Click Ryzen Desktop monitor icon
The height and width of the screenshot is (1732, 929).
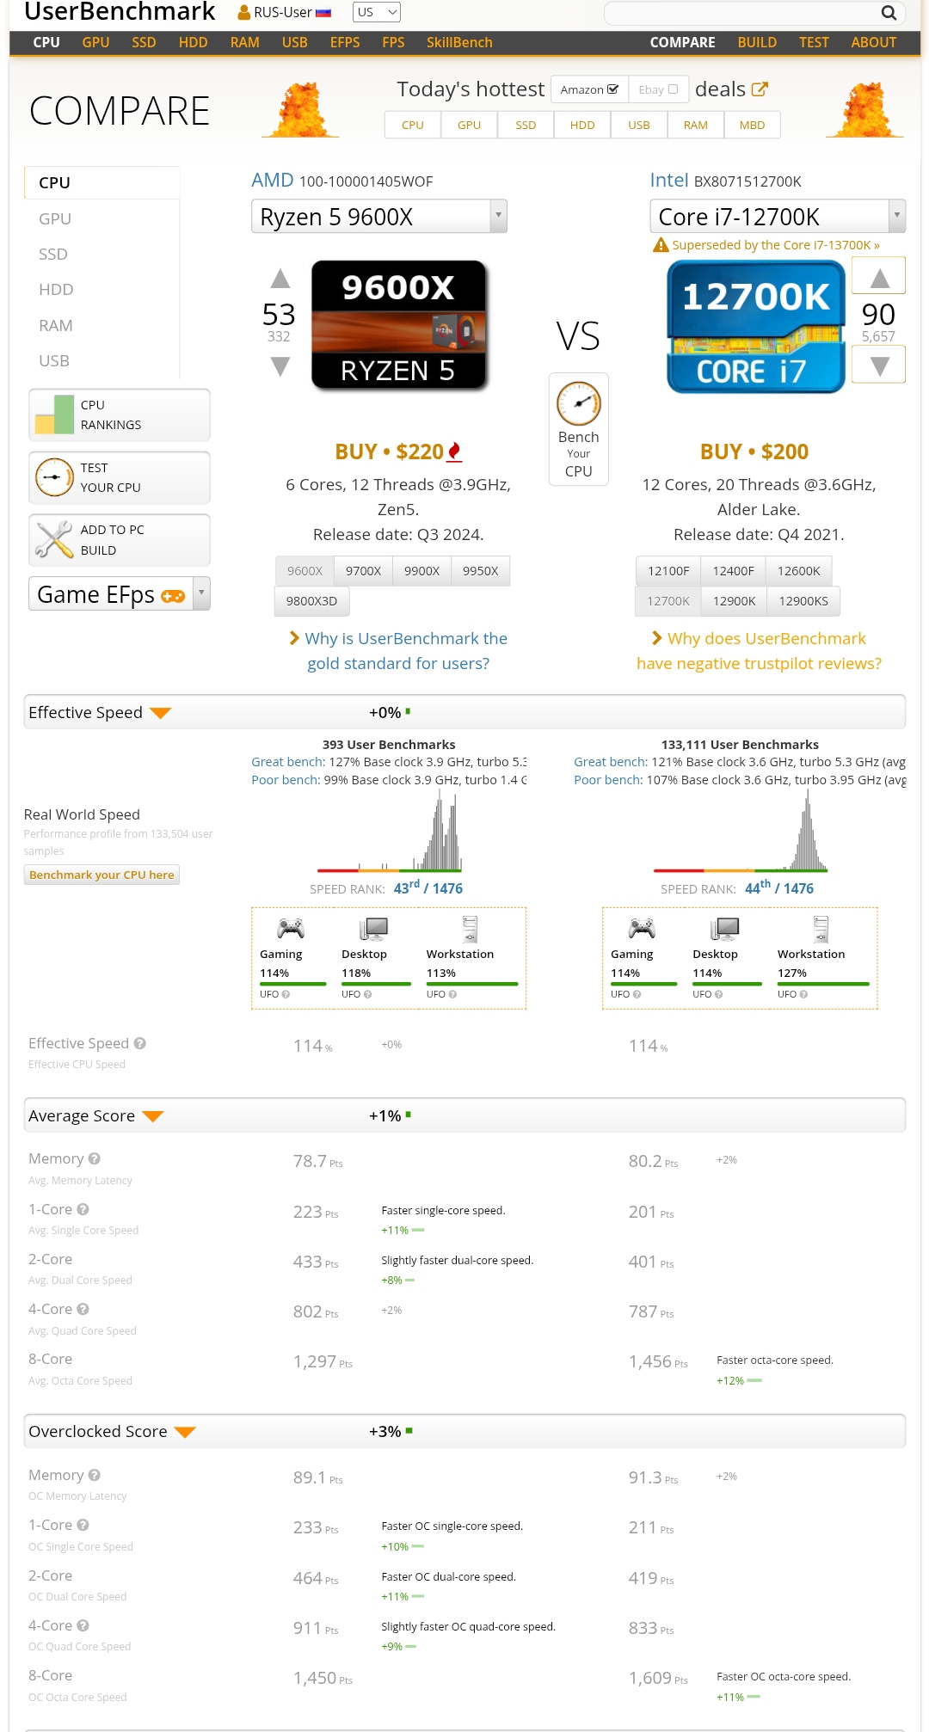coord(374,929)
